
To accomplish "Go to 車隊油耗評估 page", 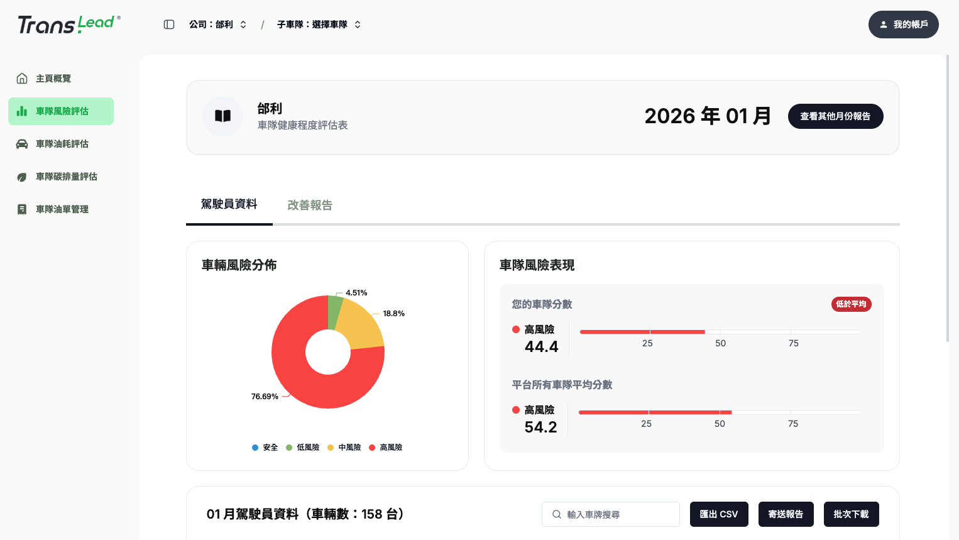I will (61, 144).
